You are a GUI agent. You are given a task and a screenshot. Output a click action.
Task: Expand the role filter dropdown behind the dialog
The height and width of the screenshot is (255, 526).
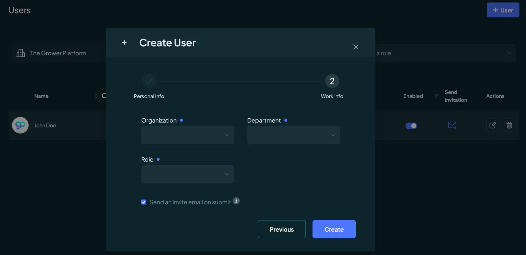pos(509,53)
